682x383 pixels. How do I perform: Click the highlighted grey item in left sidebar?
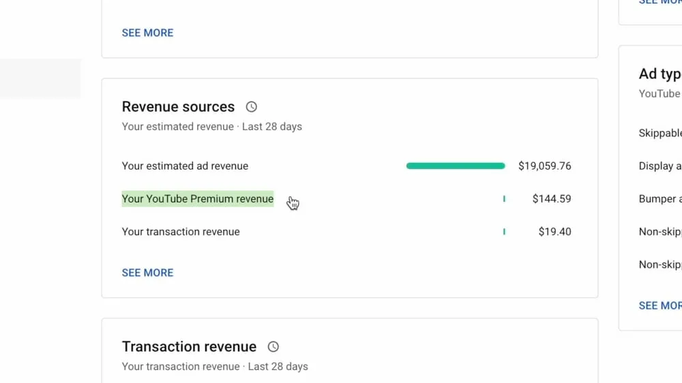coord(40,78)
